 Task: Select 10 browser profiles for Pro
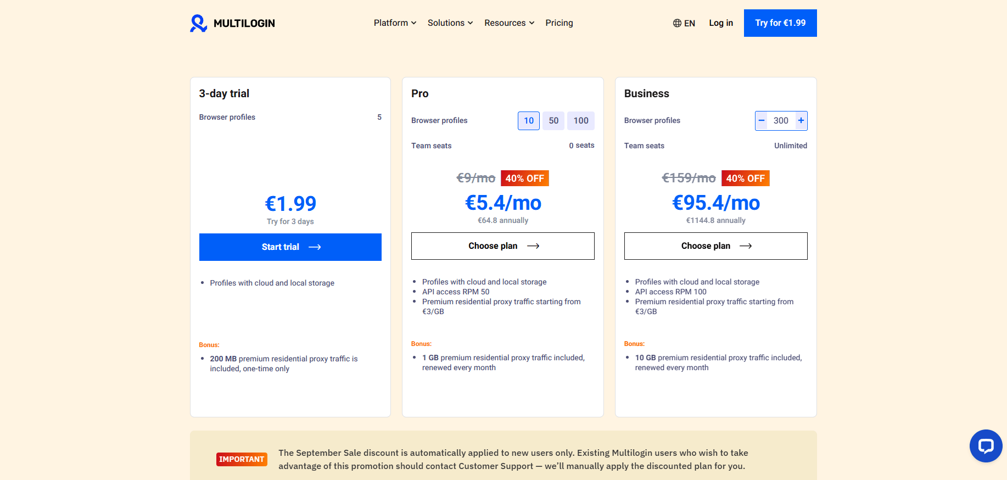[x=529, y=121]
